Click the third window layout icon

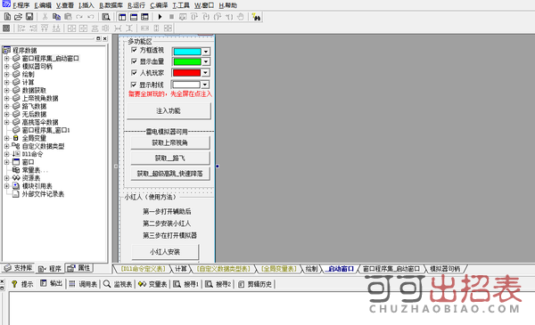click(x=144, y=17)
